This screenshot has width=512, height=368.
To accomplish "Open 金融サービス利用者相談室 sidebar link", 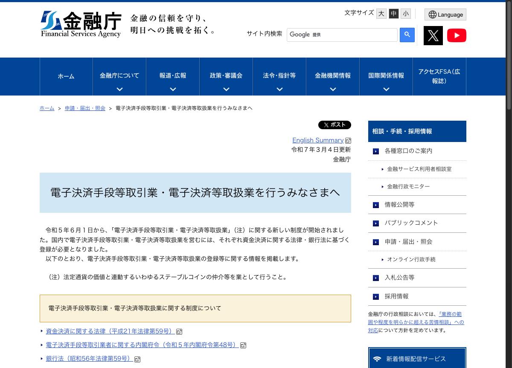I will tap(419, 169).
